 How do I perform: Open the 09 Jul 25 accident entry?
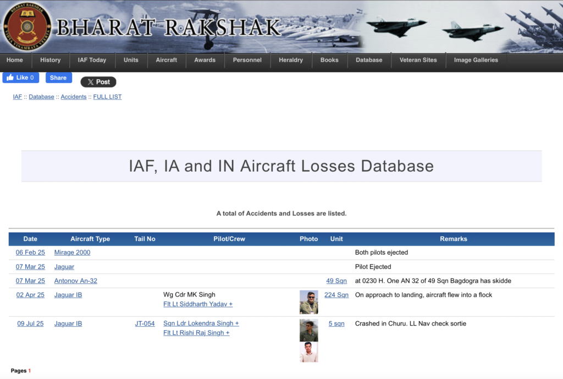30,323
